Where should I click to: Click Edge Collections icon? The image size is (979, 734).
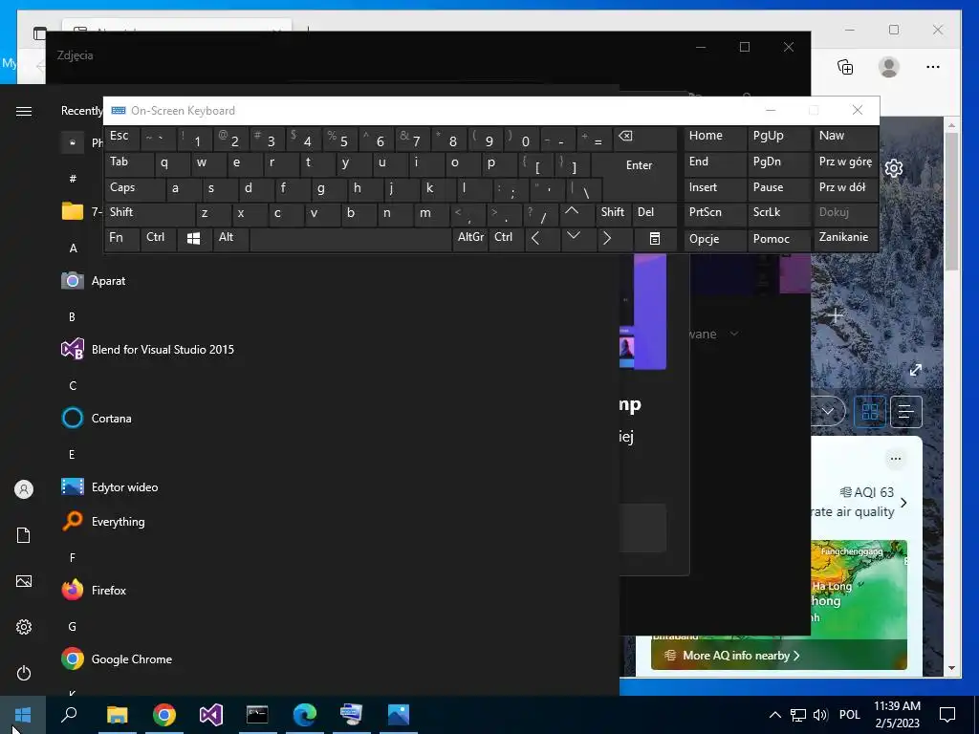click(845, 67)
